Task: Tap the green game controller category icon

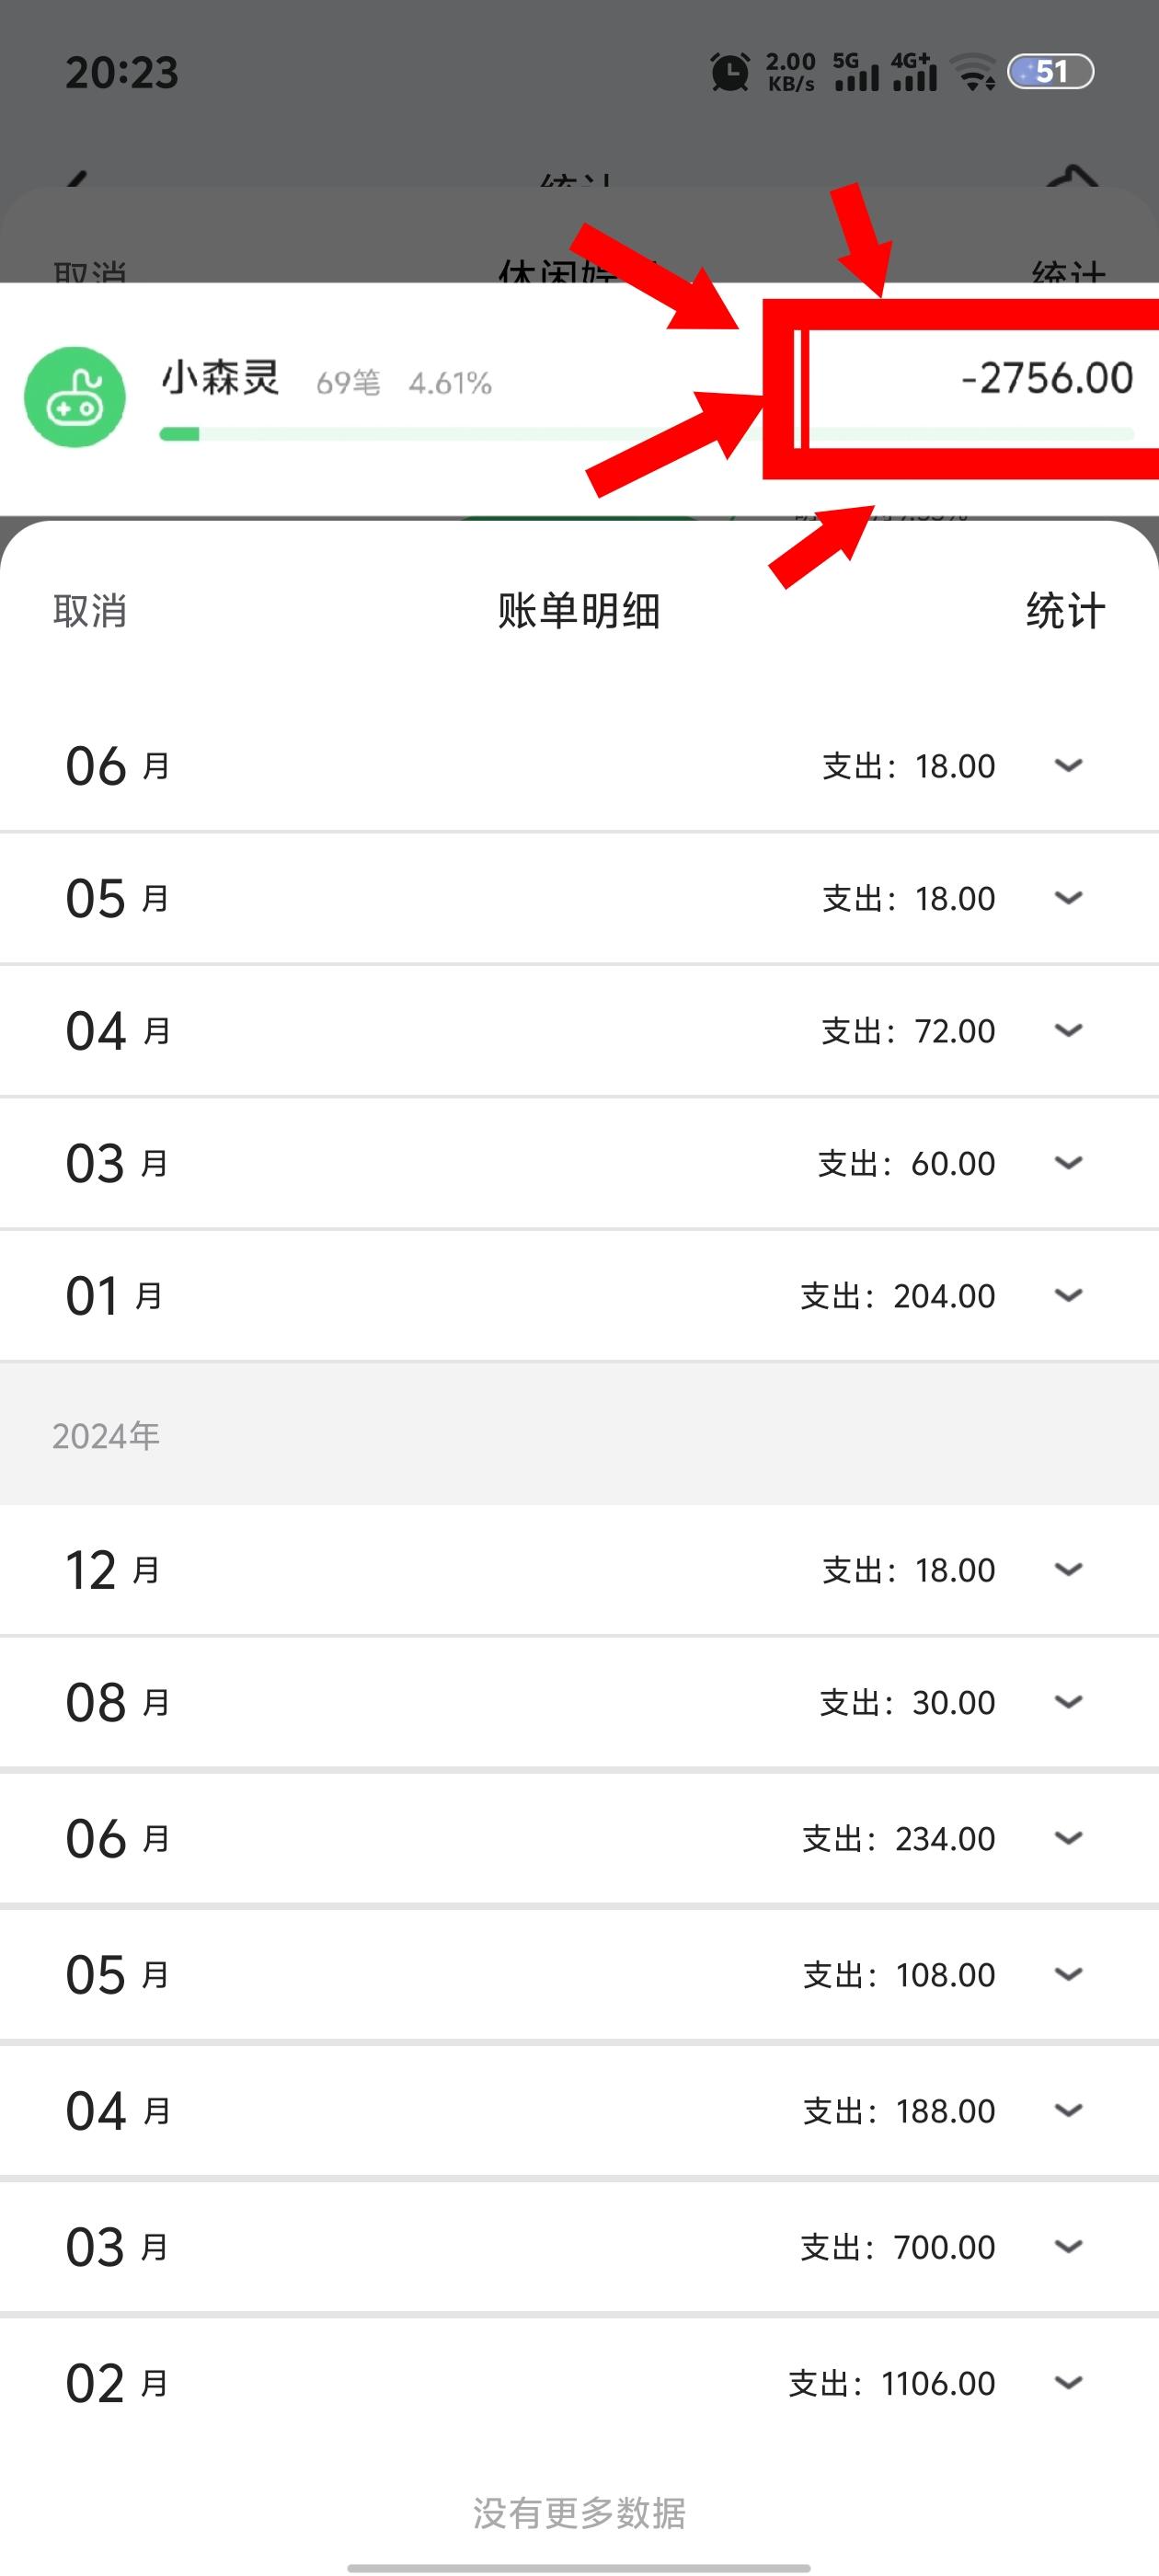Action: click(x=75, y=397)
